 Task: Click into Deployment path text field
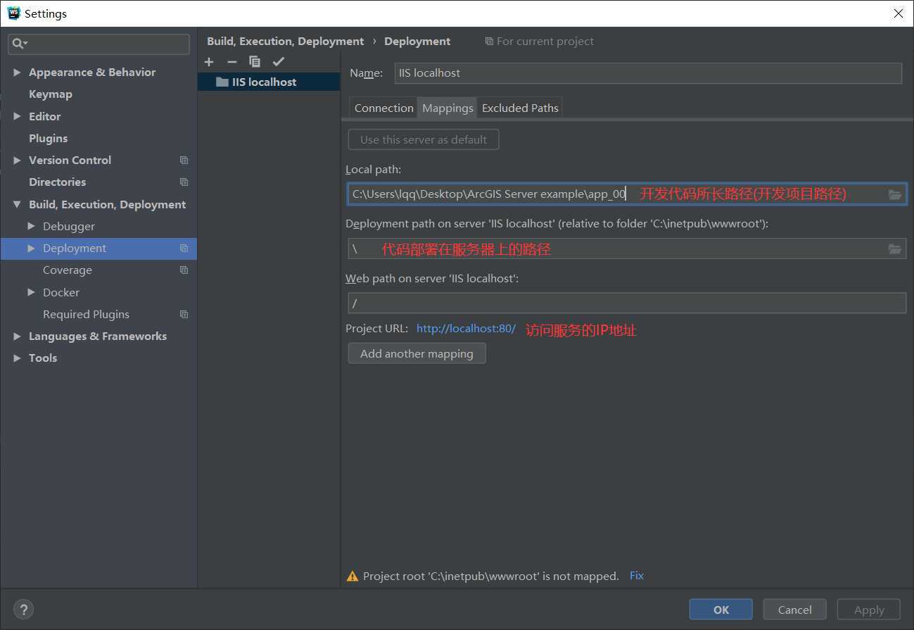627,249
